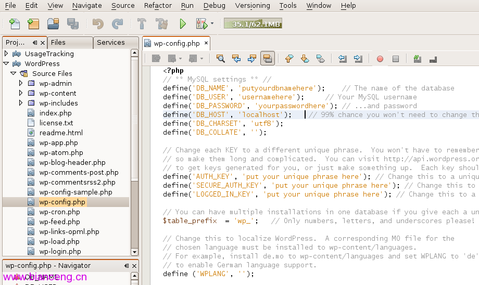Click Shift Line Right icon
The height and width of the screenshot is (285, 479).
[x=358, y=59]
